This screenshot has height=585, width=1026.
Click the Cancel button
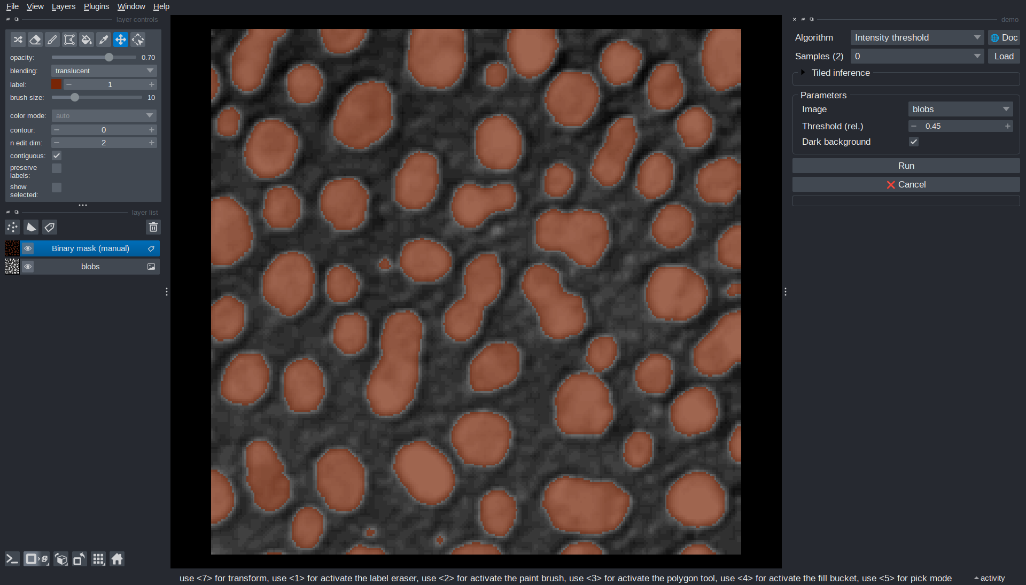click(906, 184)
